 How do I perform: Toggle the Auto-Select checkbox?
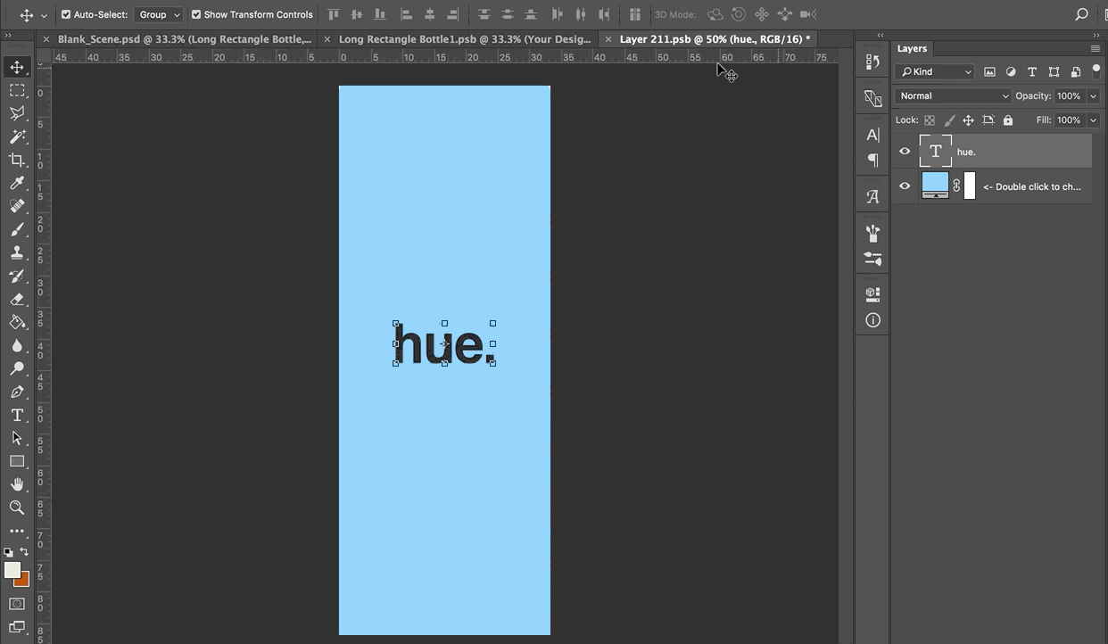click(66, 14)
